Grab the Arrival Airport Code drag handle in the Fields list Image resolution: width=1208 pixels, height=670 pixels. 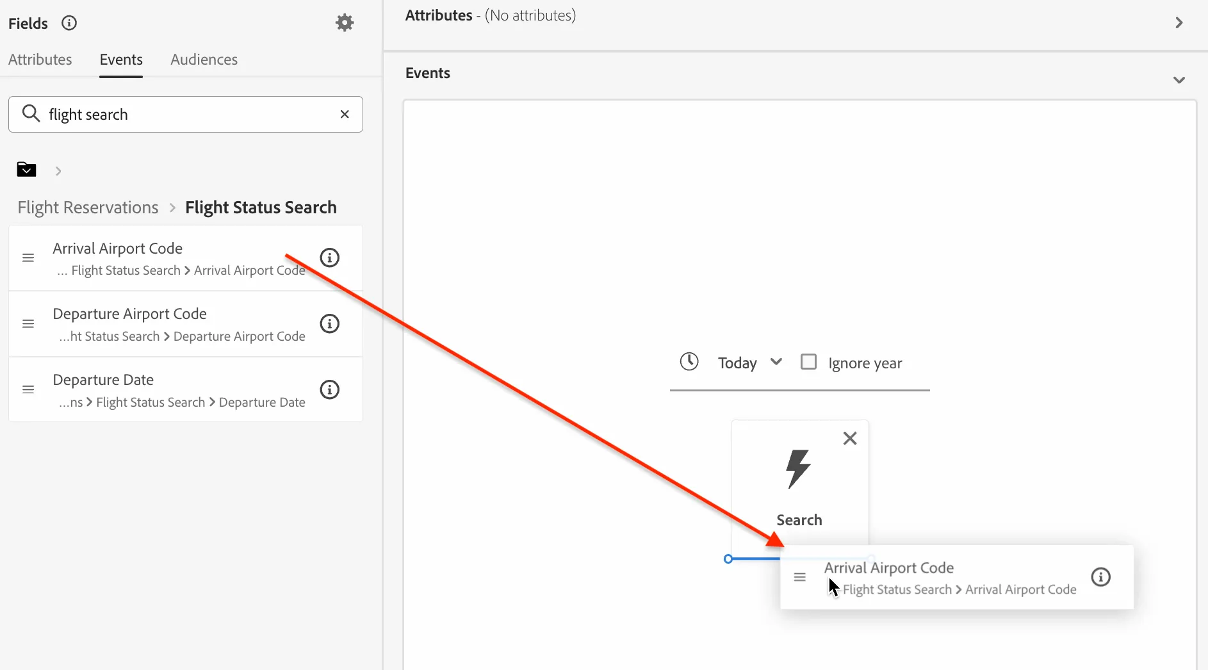(28, 257)
